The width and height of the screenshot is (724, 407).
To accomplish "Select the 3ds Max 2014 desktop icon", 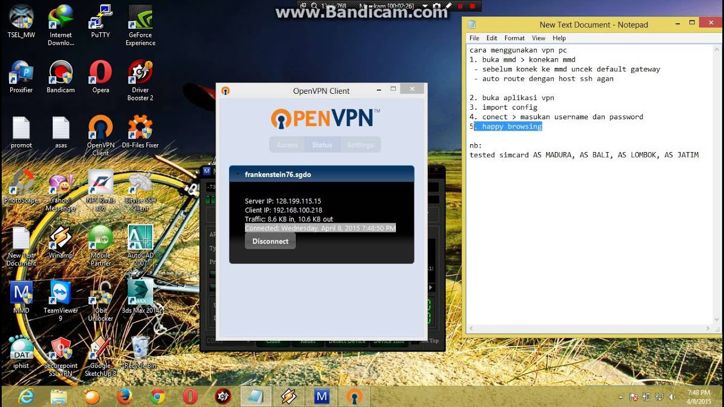I will tap(140, 297).
